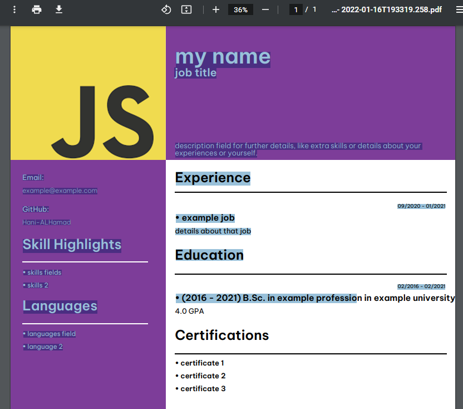Open the three-dot menu in the PDF toolbar

point(14,10)
